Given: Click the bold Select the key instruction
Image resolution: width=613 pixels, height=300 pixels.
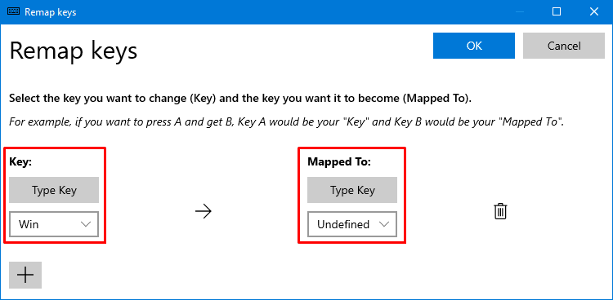Looking at the screenshot, I should pyautogui.click(x=240, y=99).
